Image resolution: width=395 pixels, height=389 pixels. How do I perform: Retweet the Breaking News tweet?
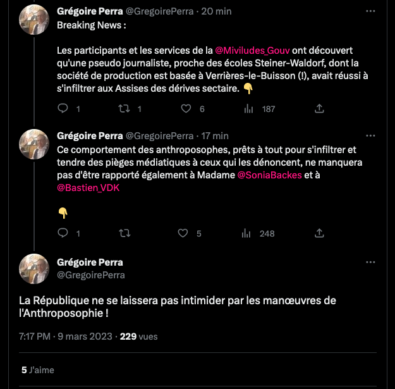(x=125, y=109)
